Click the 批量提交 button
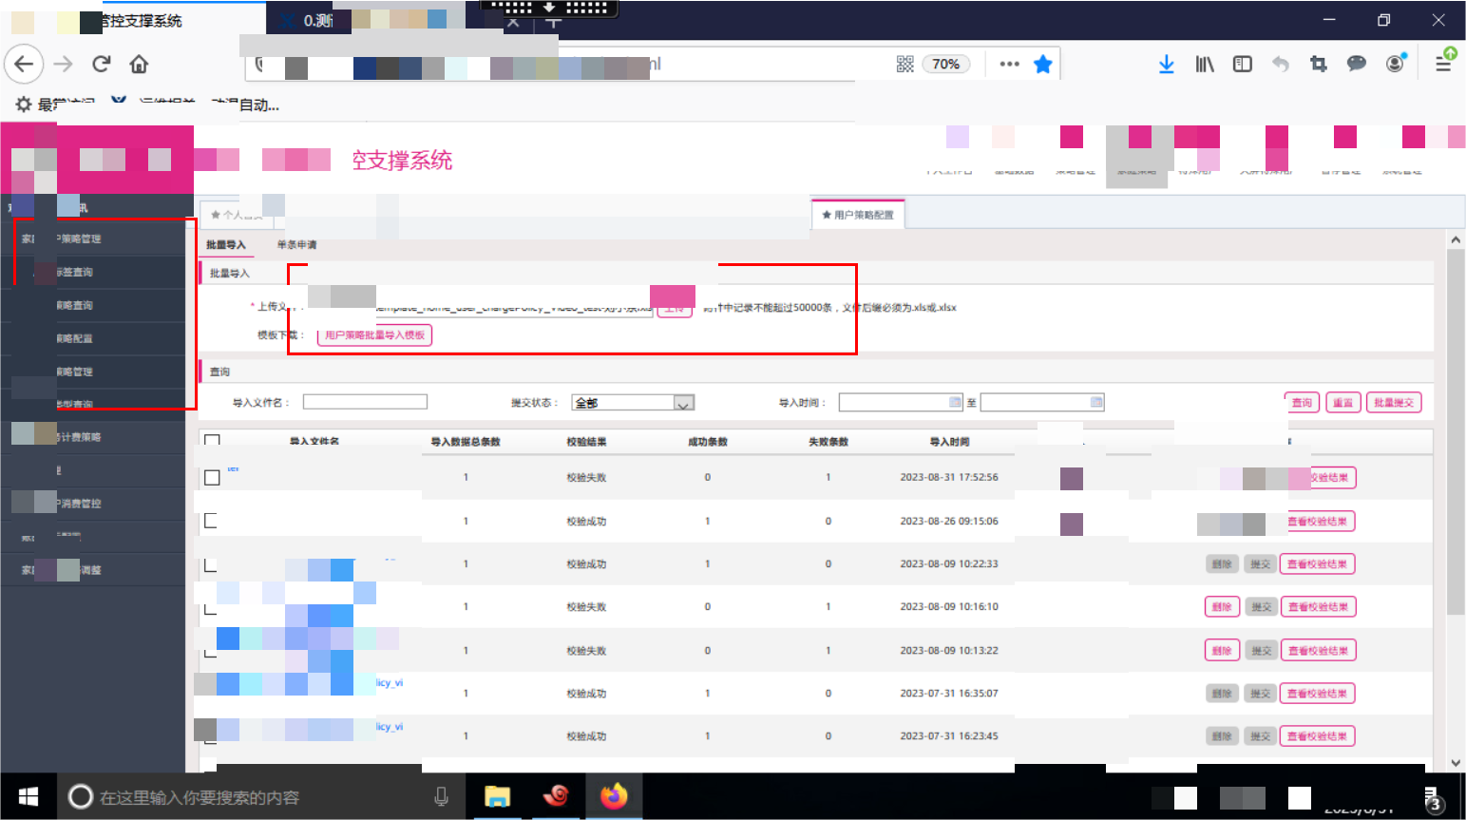This screenshot has width=1466, height=820. (x=1394, y=403)
